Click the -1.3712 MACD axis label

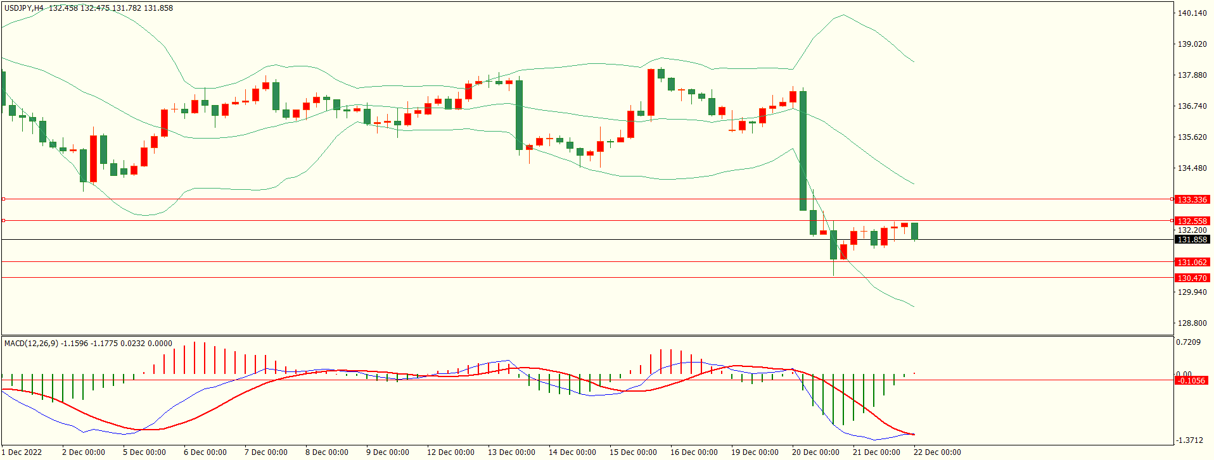(1189, 440)
